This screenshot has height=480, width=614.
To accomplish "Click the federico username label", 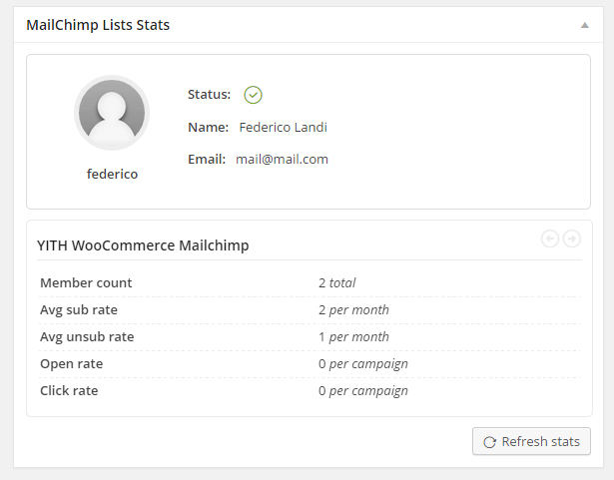I will point(112,174).
